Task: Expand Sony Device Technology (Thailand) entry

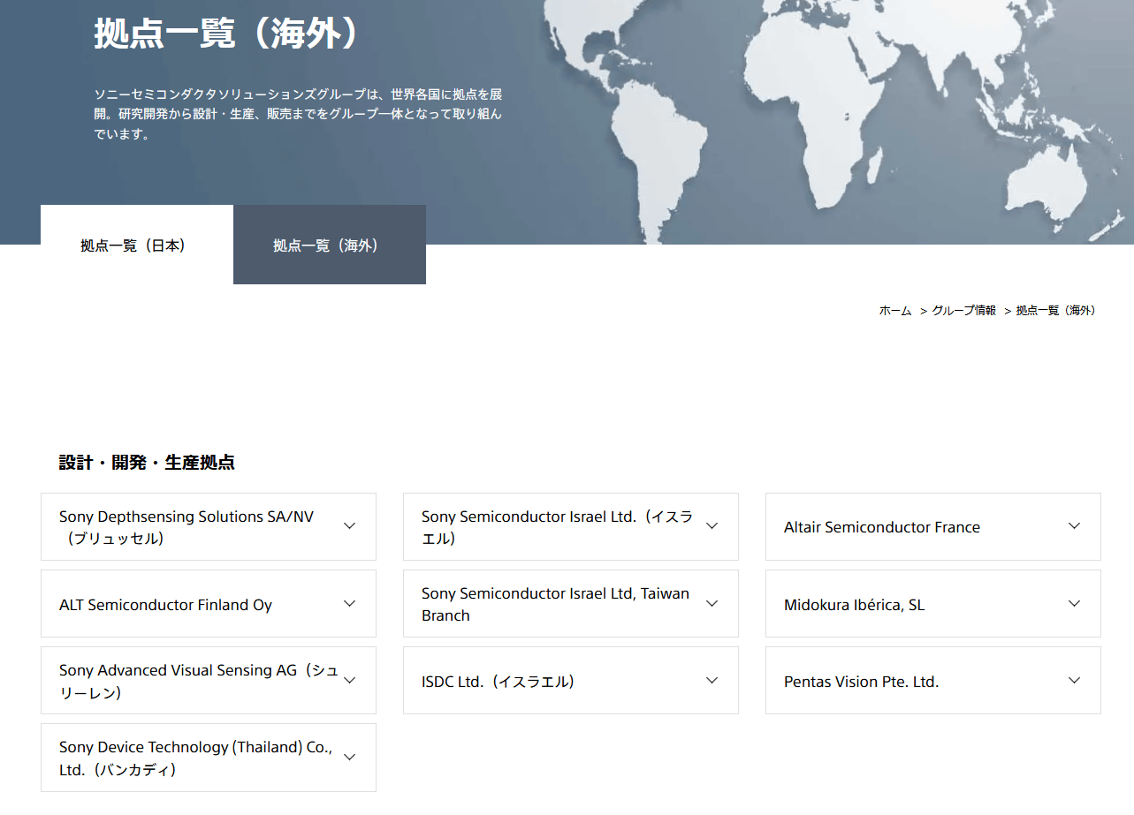Action: [x=349, y=758]
